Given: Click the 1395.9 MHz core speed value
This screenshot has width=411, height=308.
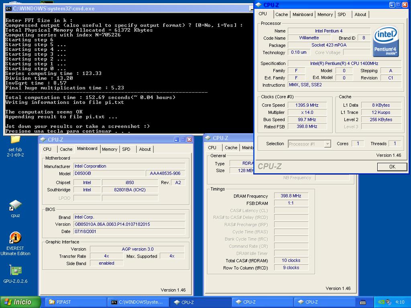Looking at the screenshot, I should [307, 105].
